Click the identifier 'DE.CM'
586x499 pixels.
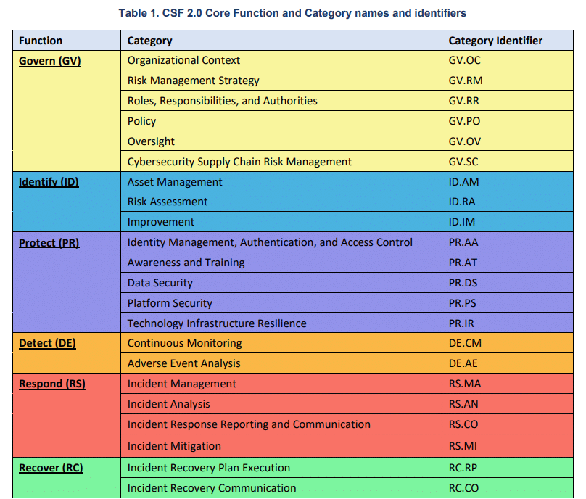466,343
